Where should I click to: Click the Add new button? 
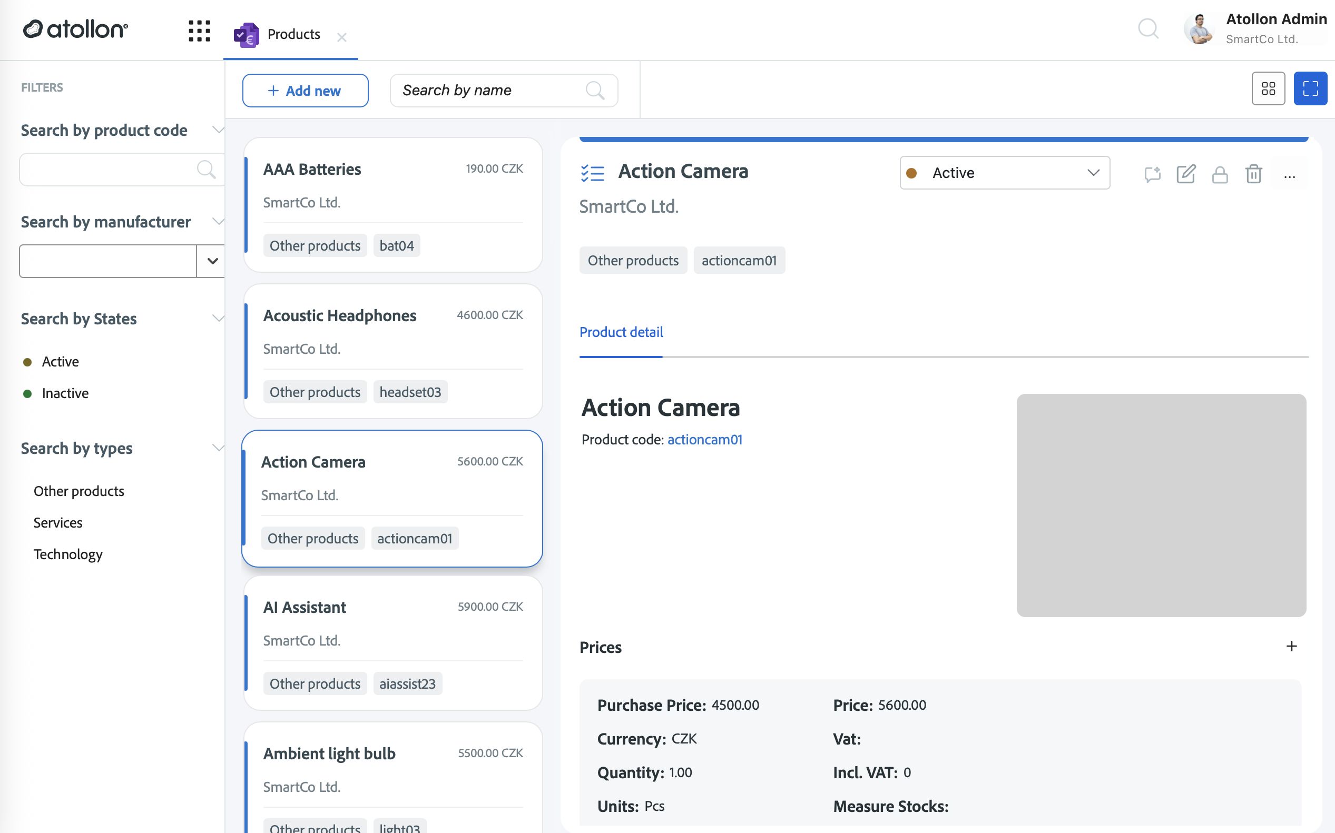305,91
